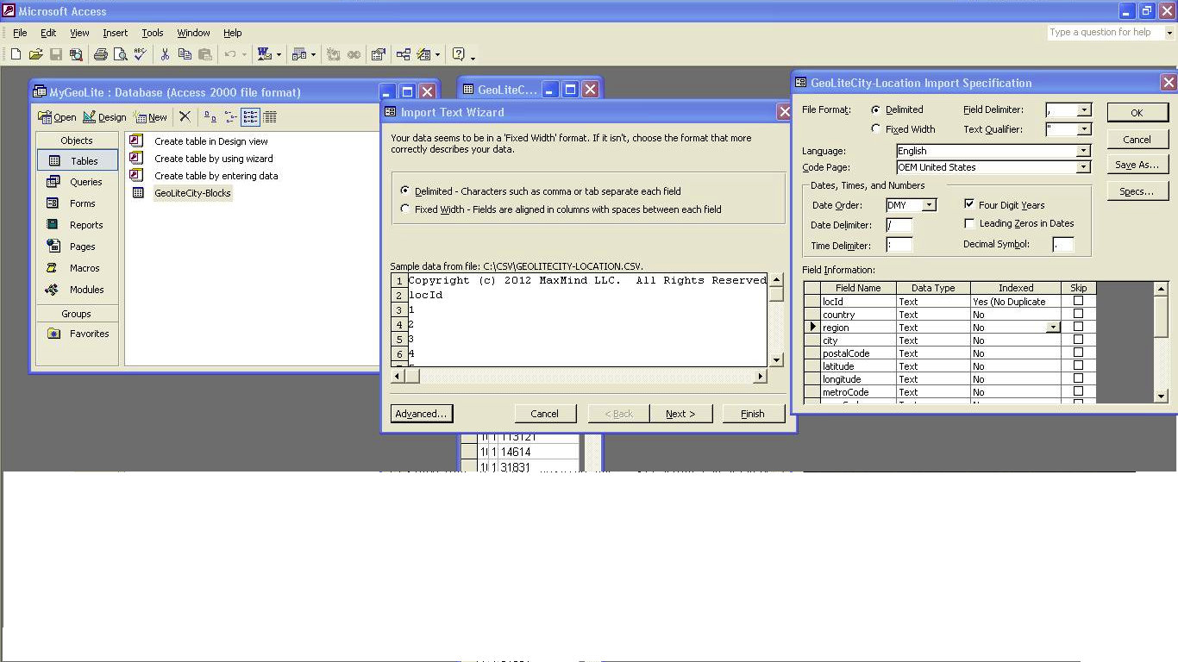Click the New blank document toolbar icon

pos(16,54)
